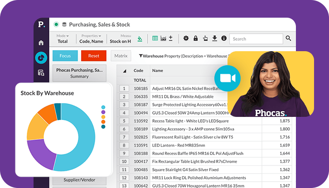The height and width of the screenshot is (188, 329).
Task: Go to the Home icon in sidebar
Action: (x=41, y=43)
